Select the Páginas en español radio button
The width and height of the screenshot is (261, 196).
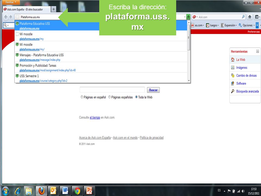pyautogui.click(x=82, y=97)
